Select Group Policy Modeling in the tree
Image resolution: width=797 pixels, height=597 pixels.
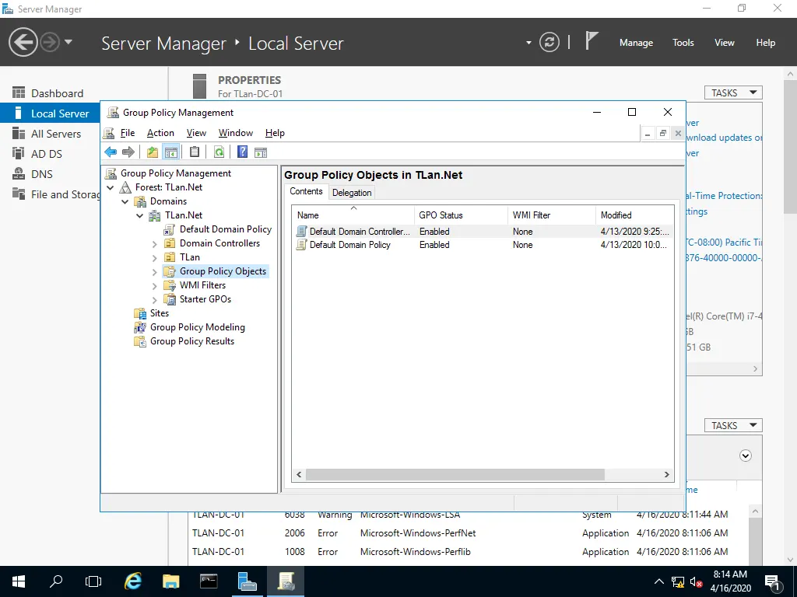(x=197, y=327)
